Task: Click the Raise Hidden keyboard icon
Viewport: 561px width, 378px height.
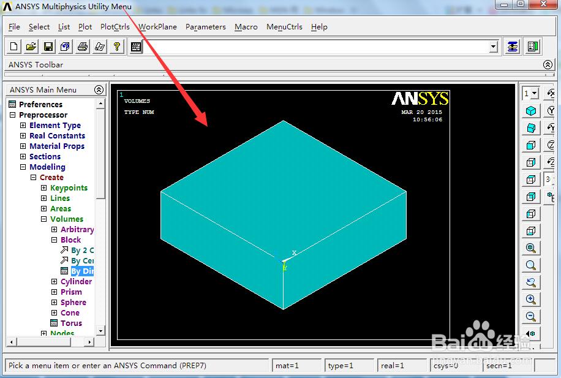Action: tap(136, 47)
